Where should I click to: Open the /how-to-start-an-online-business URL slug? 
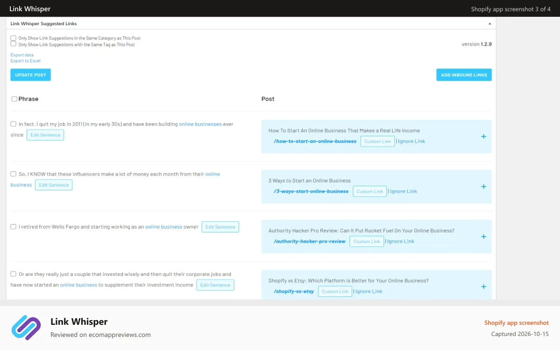(315, 141)
